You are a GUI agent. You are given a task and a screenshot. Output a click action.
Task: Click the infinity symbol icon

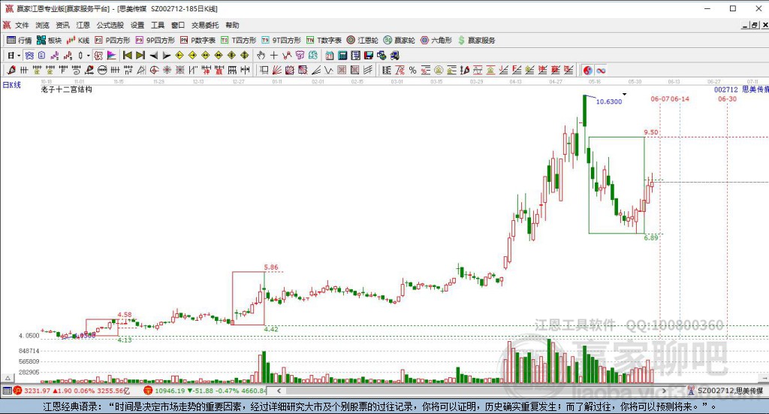pos(601,70)
